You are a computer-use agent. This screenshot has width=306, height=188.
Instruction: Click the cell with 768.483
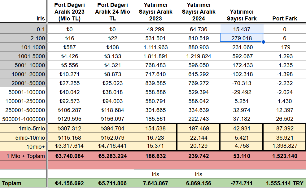coord(155,65)
